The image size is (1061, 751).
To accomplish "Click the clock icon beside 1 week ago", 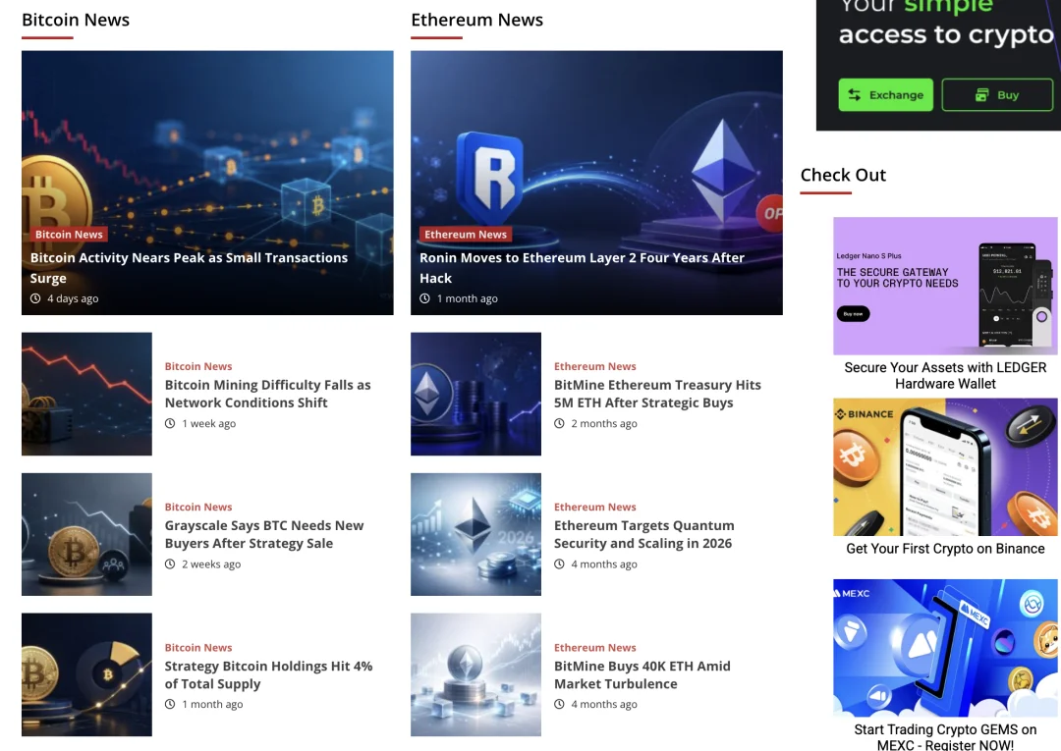I will (170, 423).
